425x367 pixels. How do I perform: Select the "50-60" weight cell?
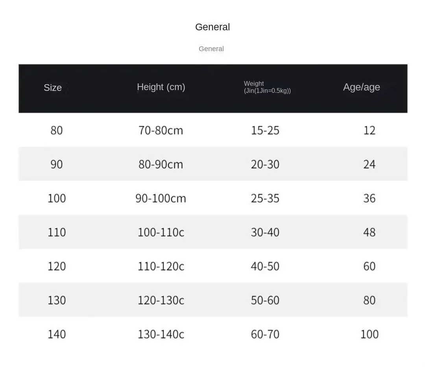coord(265,300)
